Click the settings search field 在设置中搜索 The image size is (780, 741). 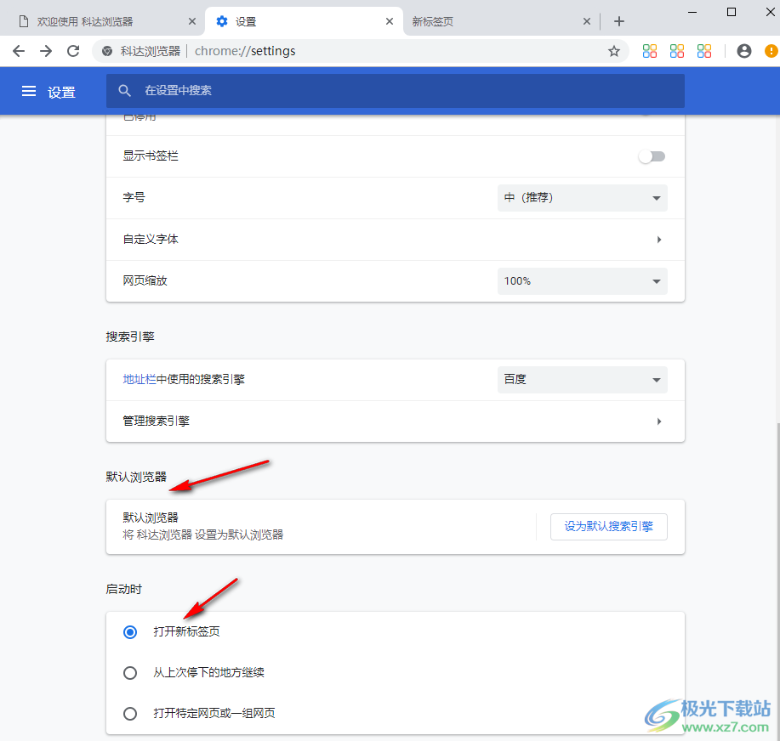click(x=396, y=90)
